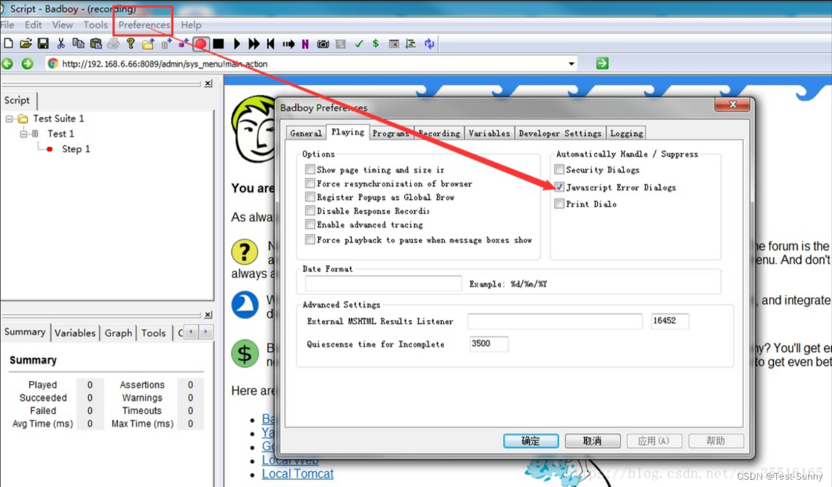Collapse the Test 1 tree node

pos(23,134)
